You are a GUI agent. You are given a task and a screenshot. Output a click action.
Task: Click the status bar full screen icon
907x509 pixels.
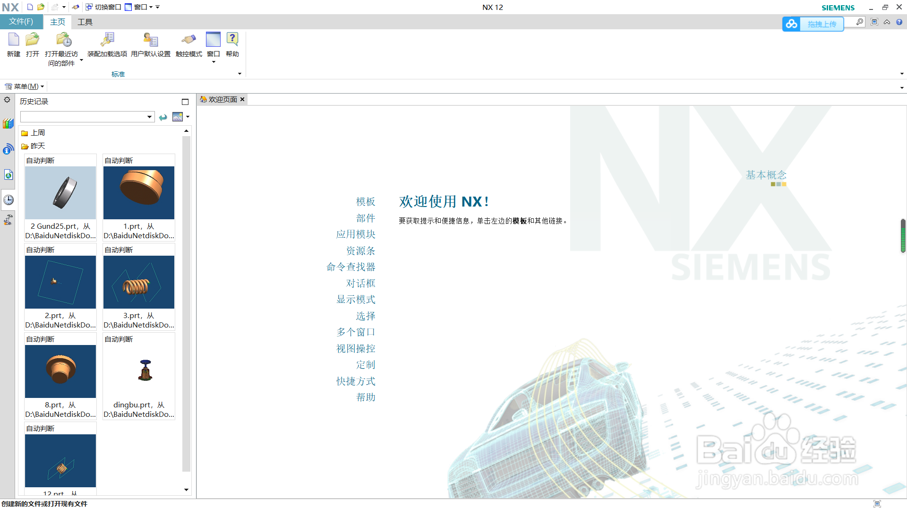[877, 504]
